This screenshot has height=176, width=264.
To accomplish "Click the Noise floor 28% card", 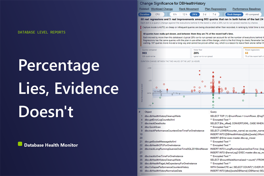I will (x=217, y=53).
